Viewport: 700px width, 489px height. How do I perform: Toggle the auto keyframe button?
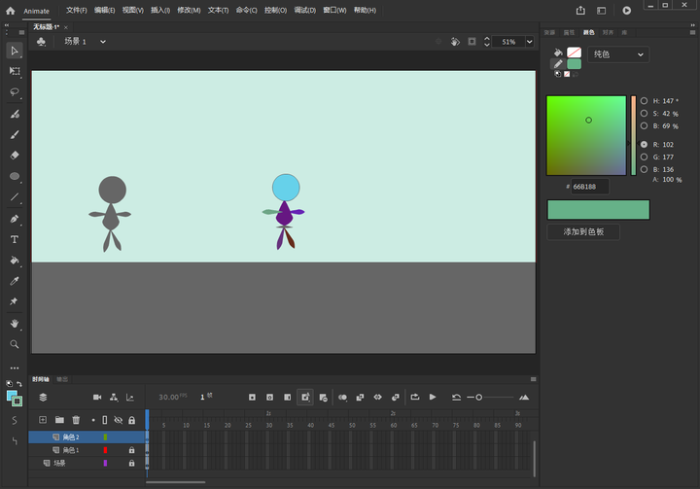click(x=305, y=397)
